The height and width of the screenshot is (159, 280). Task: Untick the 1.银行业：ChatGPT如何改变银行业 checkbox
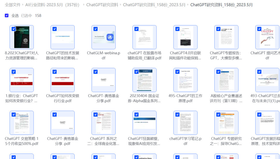pyautogui.click(x=13, y=72)
